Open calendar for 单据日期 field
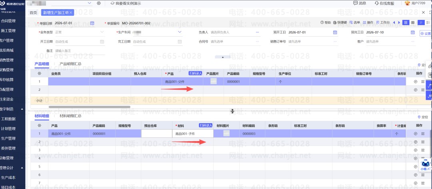Screen dimensions: 432x189 [92, 23]
